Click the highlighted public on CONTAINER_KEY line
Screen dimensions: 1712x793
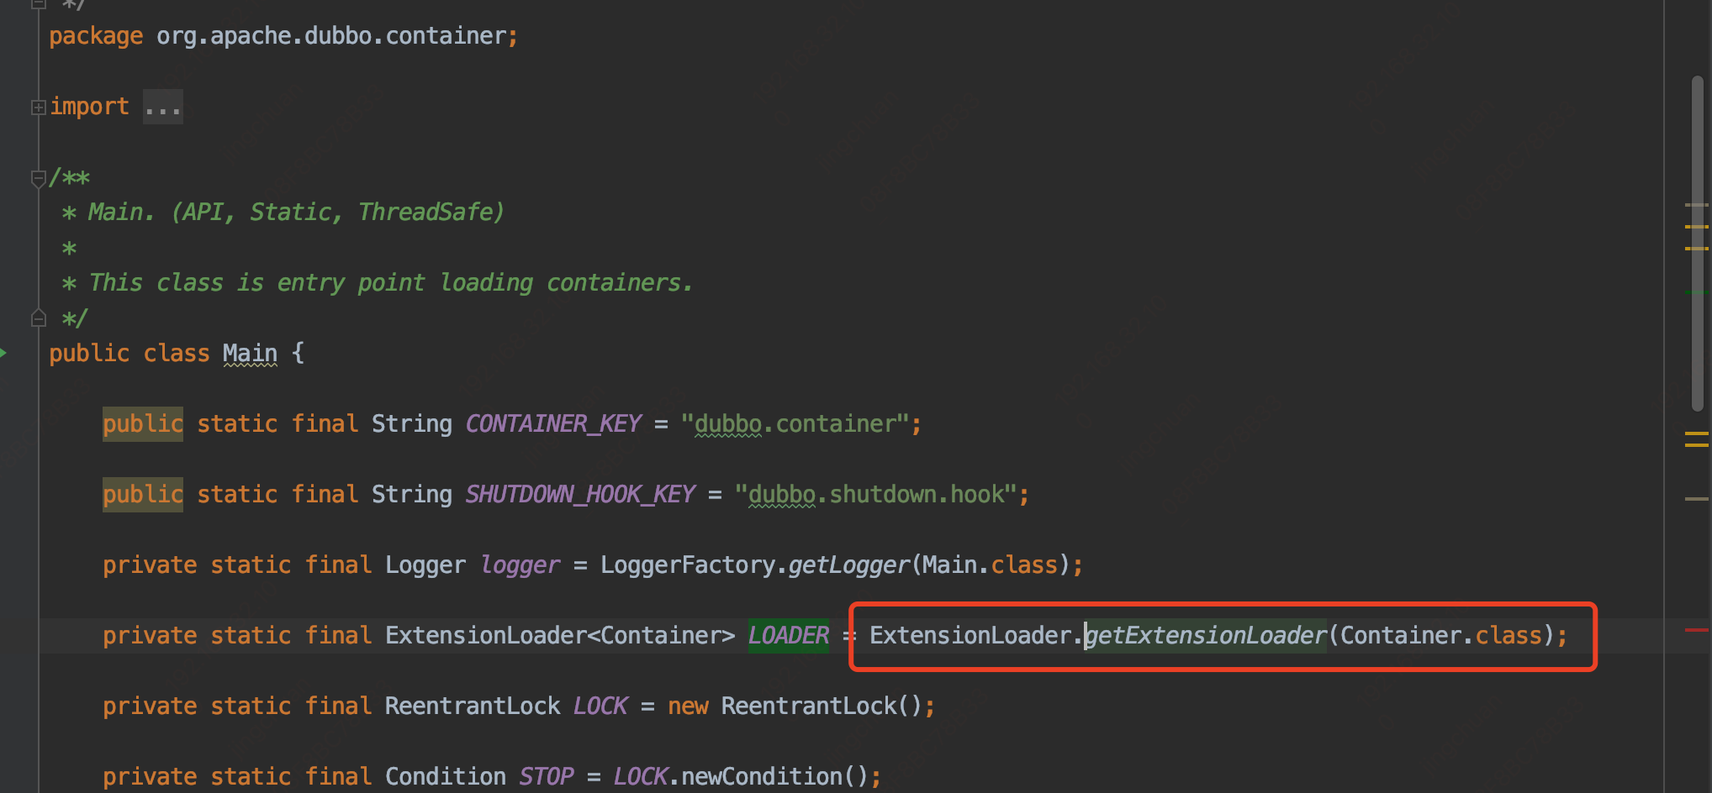(x=143, y=423)
